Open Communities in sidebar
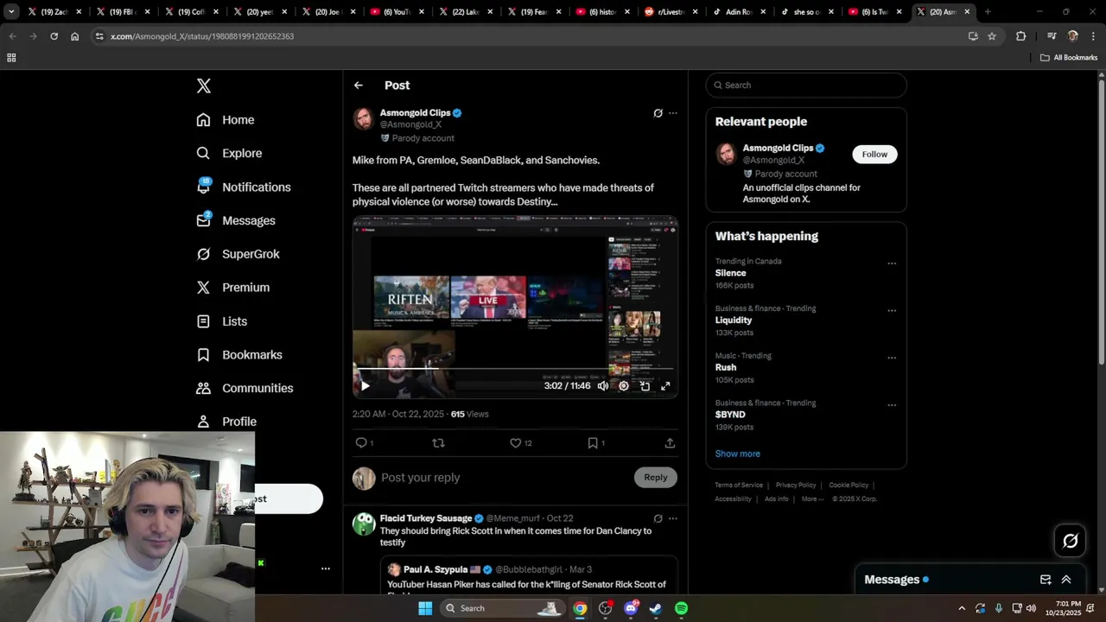Image resolution: width=1106 pixels, height=622 pixels. click(245, 388)
